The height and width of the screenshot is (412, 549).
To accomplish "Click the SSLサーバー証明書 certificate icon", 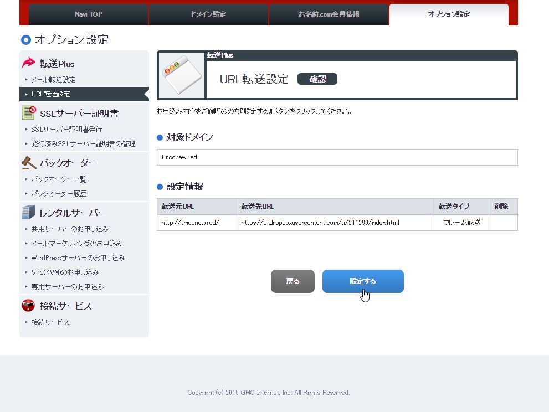I will pos(29,113).
